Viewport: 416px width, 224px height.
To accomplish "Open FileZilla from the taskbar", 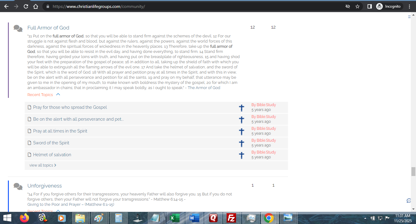I will 232,218.
